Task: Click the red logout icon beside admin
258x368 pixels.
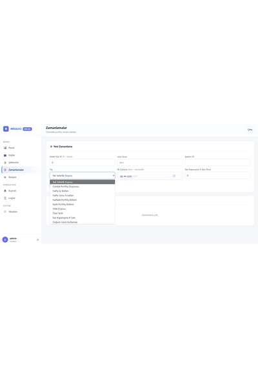Action: point(37,240)
